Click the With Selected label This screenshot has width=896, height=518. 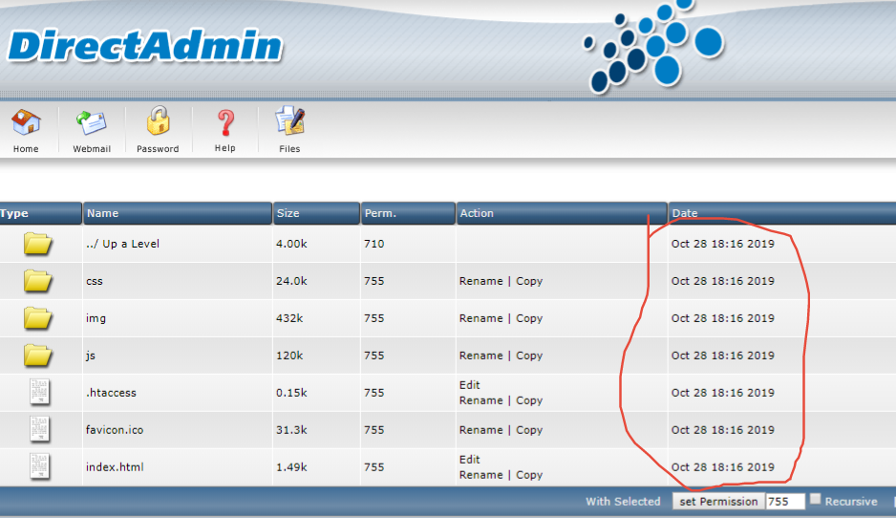pyautogui.click(x=623, y=502)
